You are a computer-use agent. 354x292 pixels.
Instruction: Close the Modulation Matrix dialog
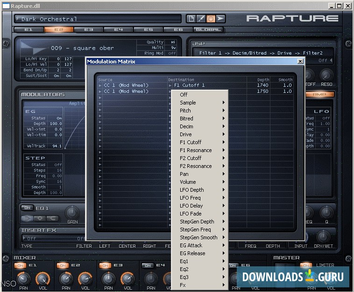[x=300, y=61]
